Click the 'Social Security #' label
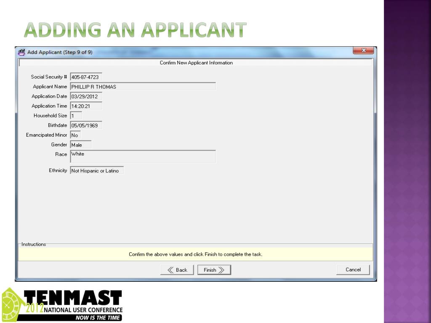Viewport: 431px width, 323px height. (49, 77)
